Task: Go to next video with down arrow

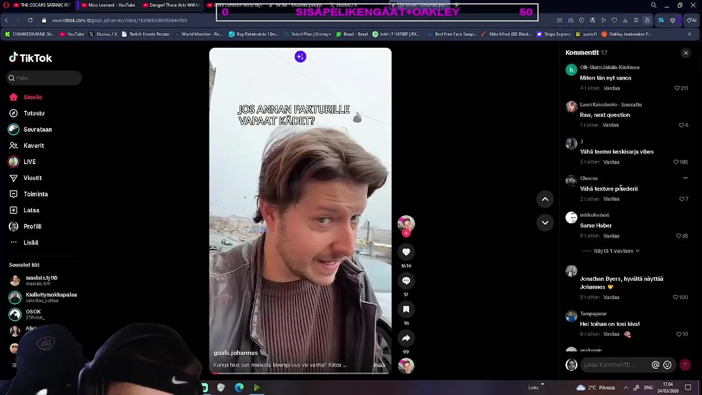Action: (545, 223)
